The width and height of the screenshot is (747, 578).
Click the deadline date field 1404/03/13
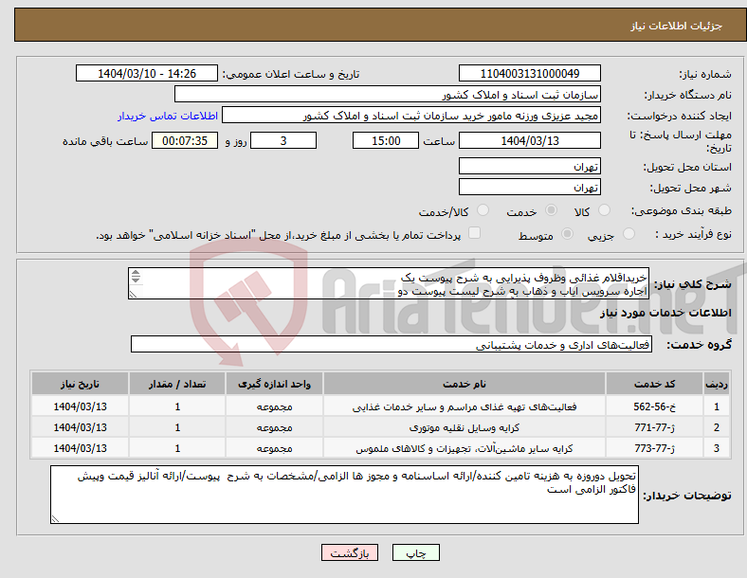click(x=529, y=140)
